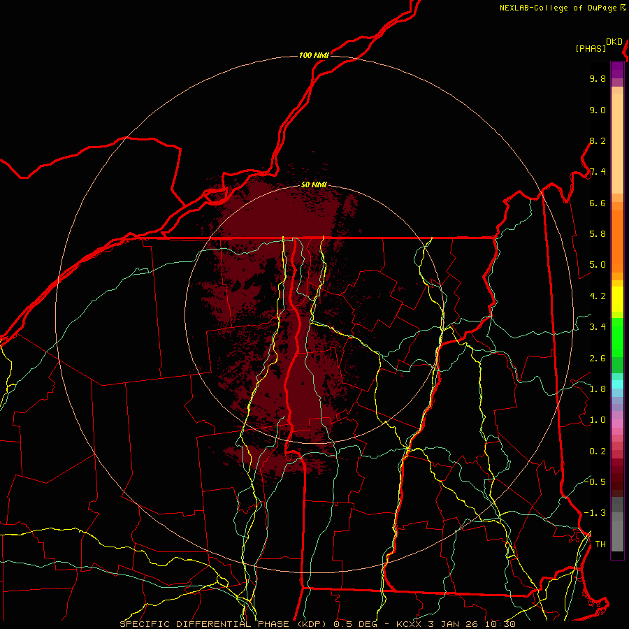The image size is (629, 629).
Task: Click the [PHAS] legend heading
Action: point(591,48)
